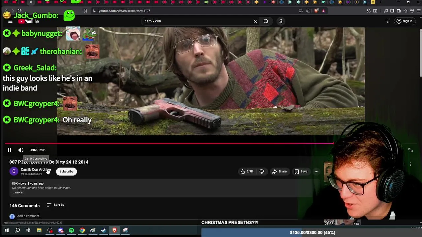
Task: Clear the search box with the X
Action: [x=255, y=21]
